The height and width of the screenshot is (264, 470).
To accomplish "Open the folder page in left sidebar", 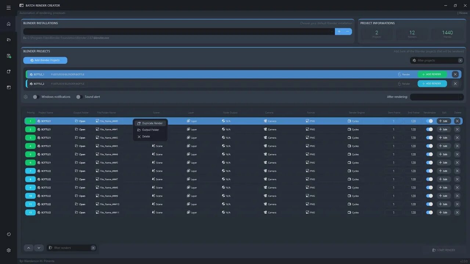I will pos(8,40).
